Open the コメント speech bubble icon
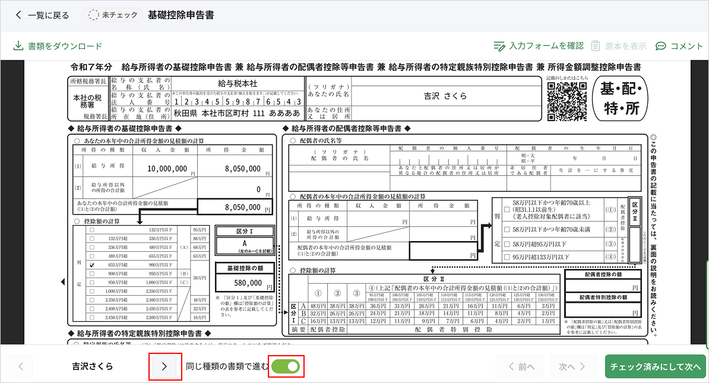 click(x=660, y=46)
